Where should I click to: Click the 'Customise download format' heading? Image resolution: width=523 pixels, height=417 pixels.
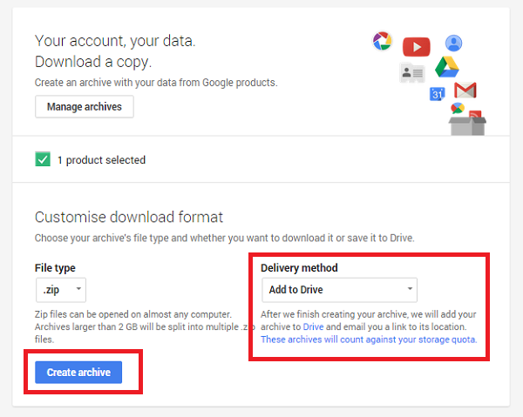tap(129, 217)
